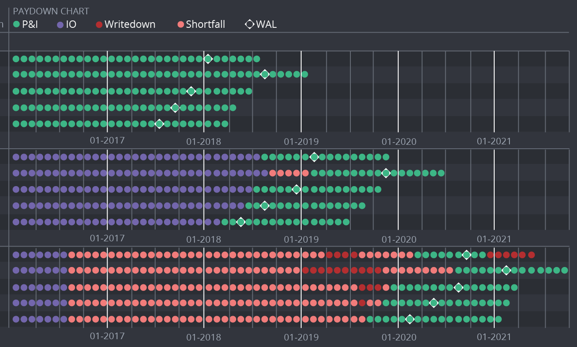Click 01-2021 axis label under bottom chart
The width and height of the screenshot is (577, 347).
tap(494, 337)
